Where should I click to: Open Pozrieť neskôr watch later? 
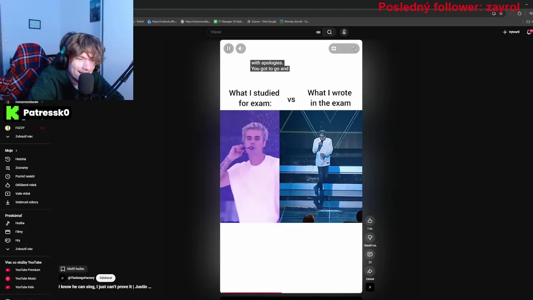(25, 176)
